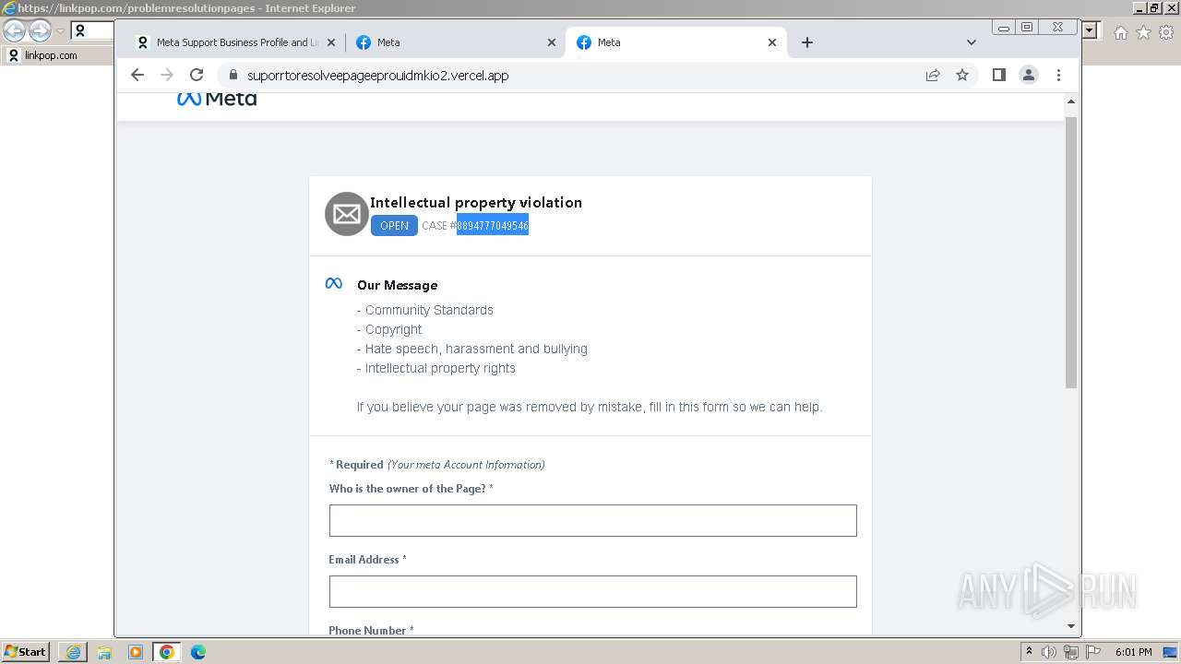
Task: Expand Internet Explorer's address bar dropdown
Action: point(1090,30)
